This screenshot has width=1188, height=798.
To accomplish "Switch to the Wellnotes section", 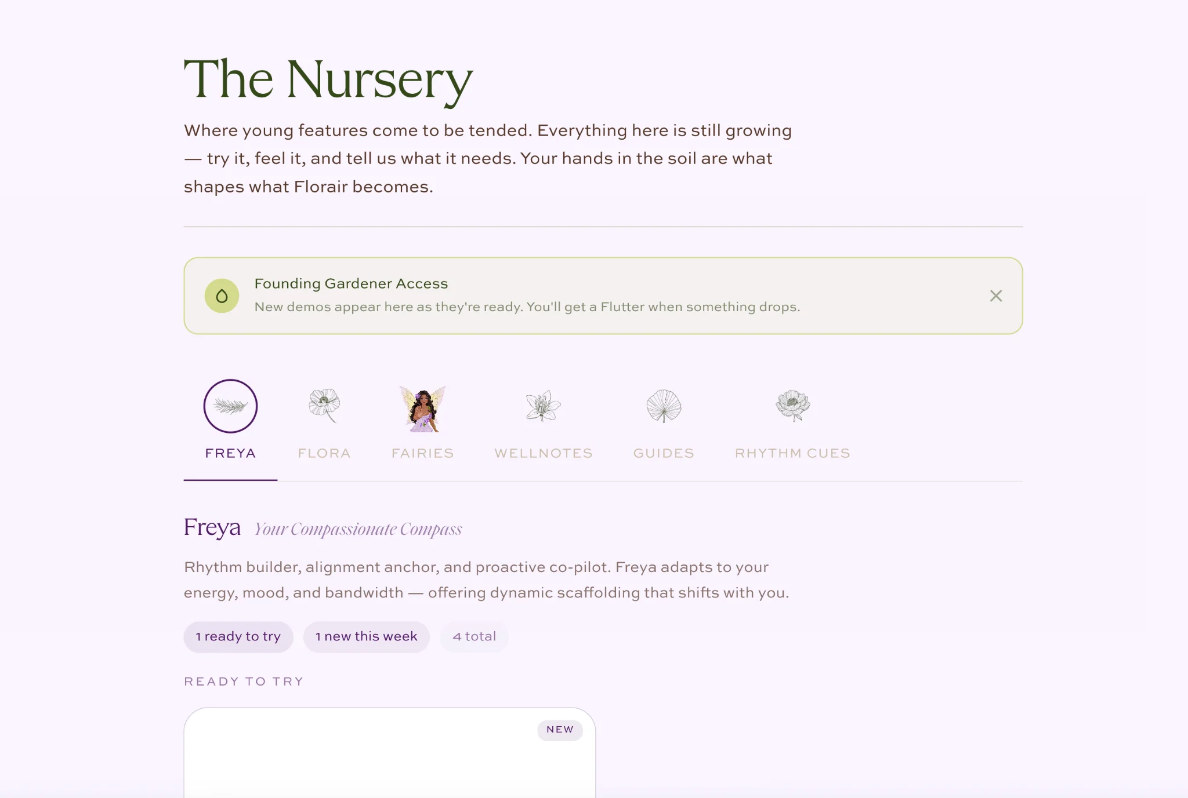I will tap(543, 453).
